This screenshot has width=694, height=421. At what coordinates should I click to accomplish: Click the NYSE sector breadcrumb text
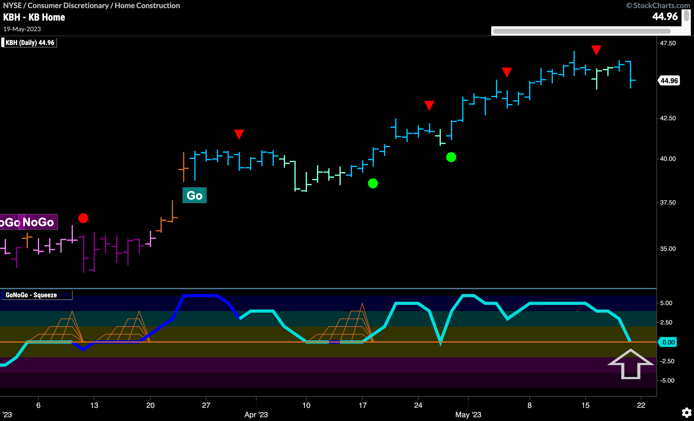click(92, 5)
